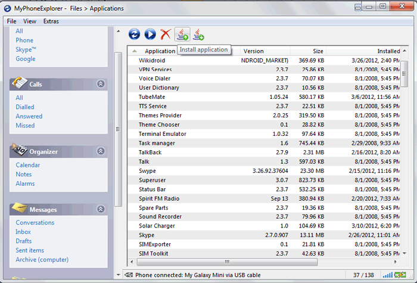The height and width of the screenshot is (283, 417).
Task: Open the Inbox folder
Action: coord(23,232)
